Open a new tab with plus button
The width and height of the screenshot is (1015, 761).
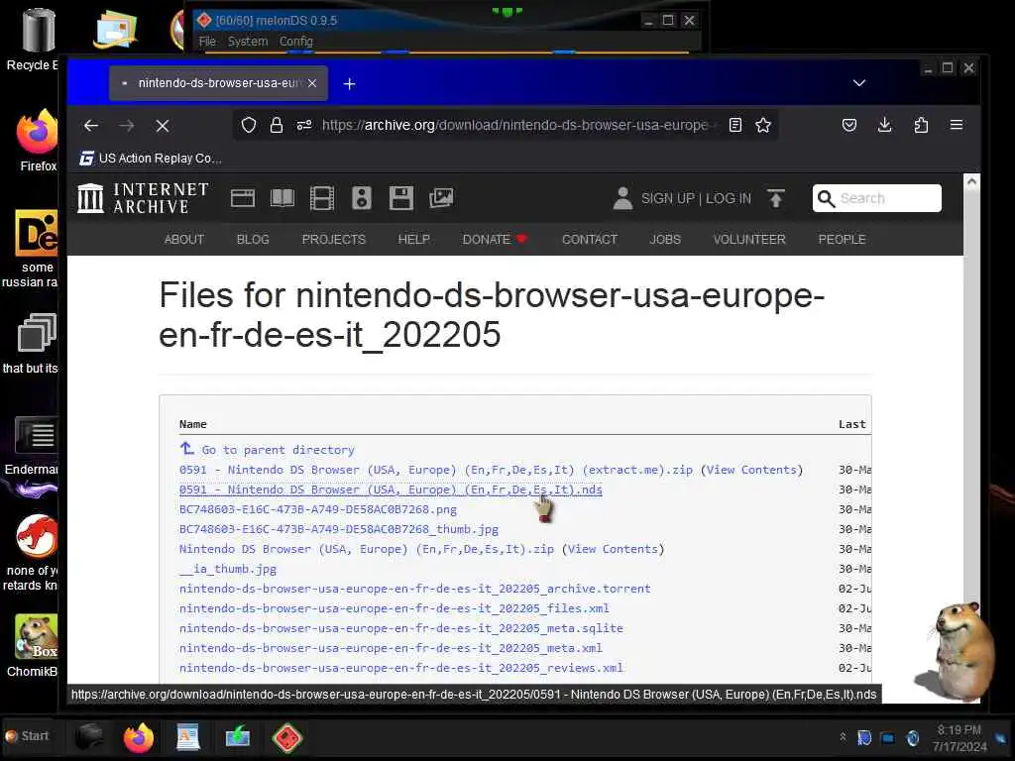click(x=350, y=83)
